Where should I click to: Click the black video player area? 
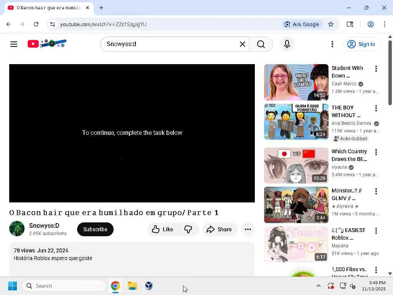click(x=132, y=133)
